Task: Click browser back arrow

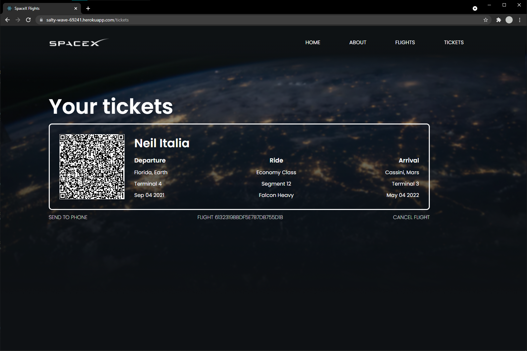Action: coord(7,20)
